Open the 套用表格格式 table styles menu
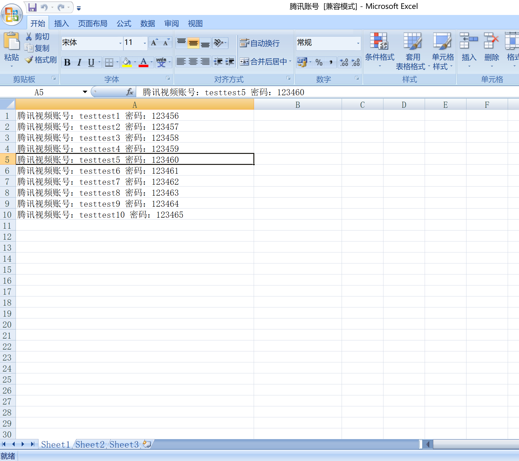 pos(413,51)
